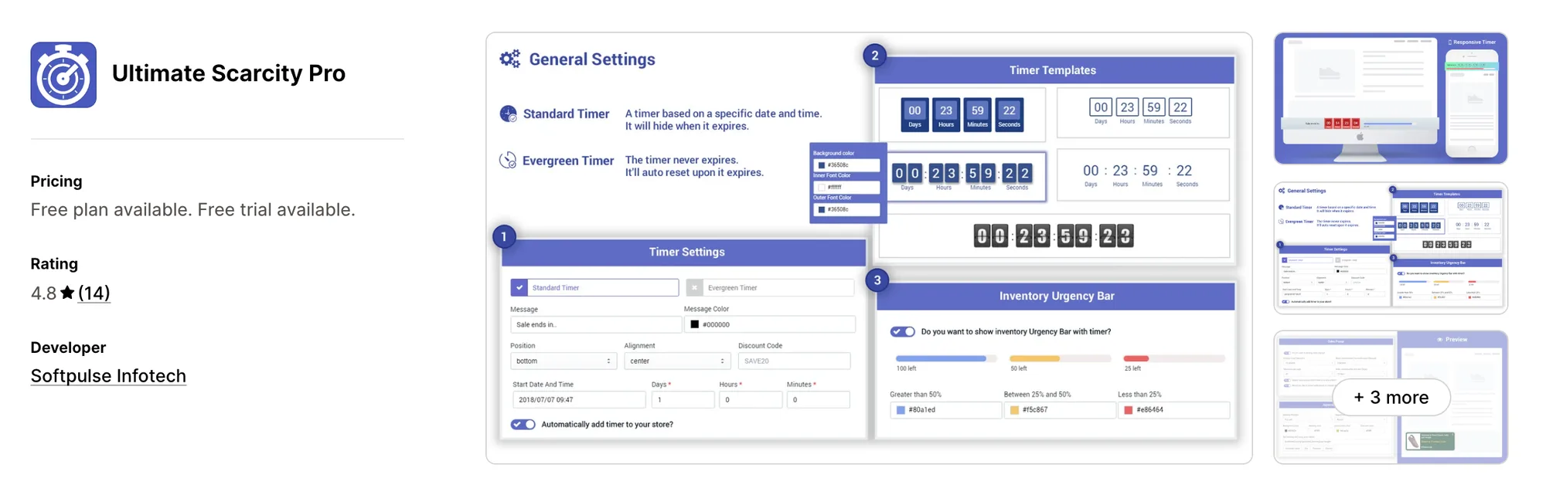This screenshot has width=1546, height=495.
Task: Open the Softpulse Infotech developer link
Action: click(108, 376)
